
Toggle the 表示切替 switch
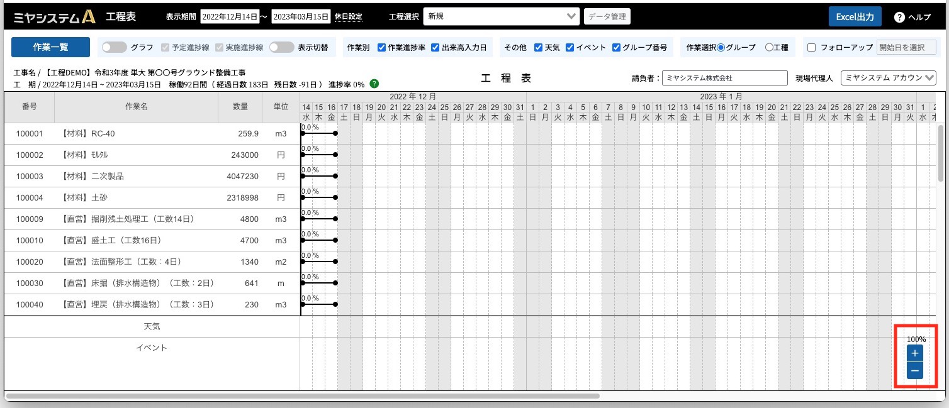pyautogui.click(x=281, y=47)
